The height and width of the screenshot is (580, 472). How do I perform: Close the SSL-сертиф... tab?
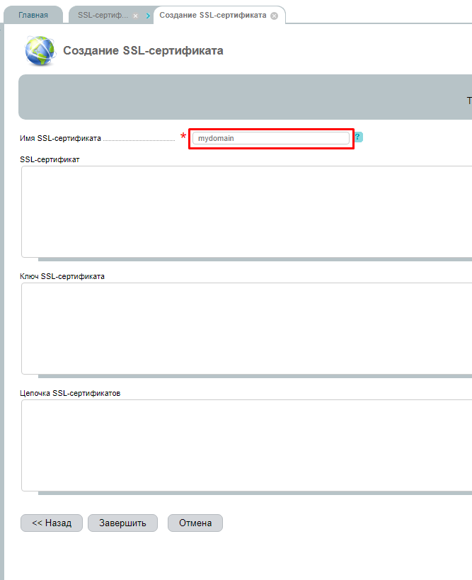click(x=136, y=16)
